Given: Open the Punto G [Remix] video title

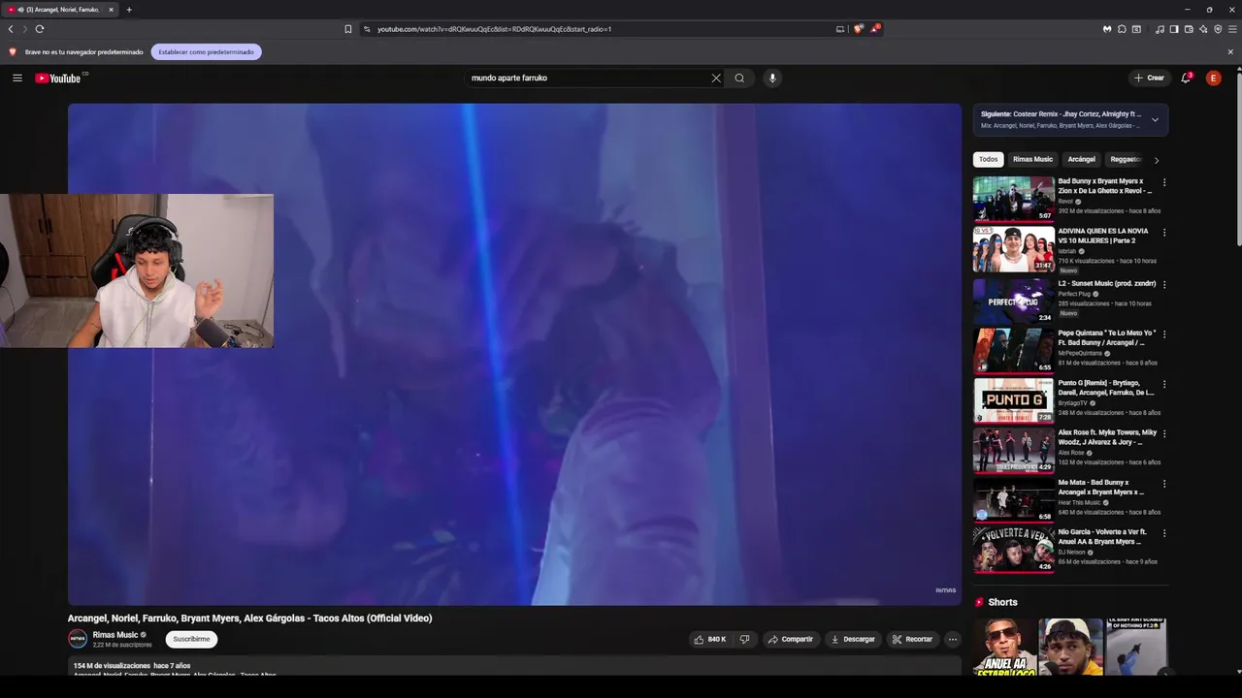Looking at the screenshot, I should tap(1105, 388).
